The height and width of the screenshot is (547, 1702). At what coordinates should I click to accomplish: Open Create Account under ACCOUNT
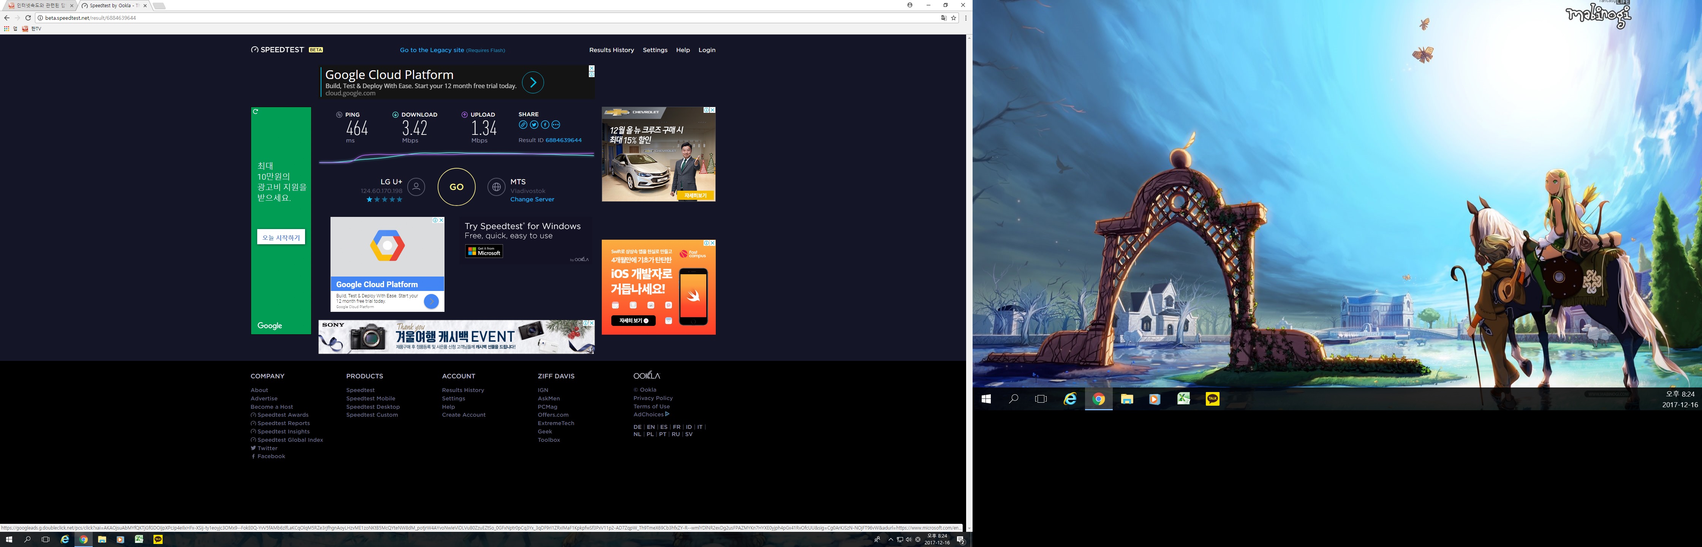(464, 415)
